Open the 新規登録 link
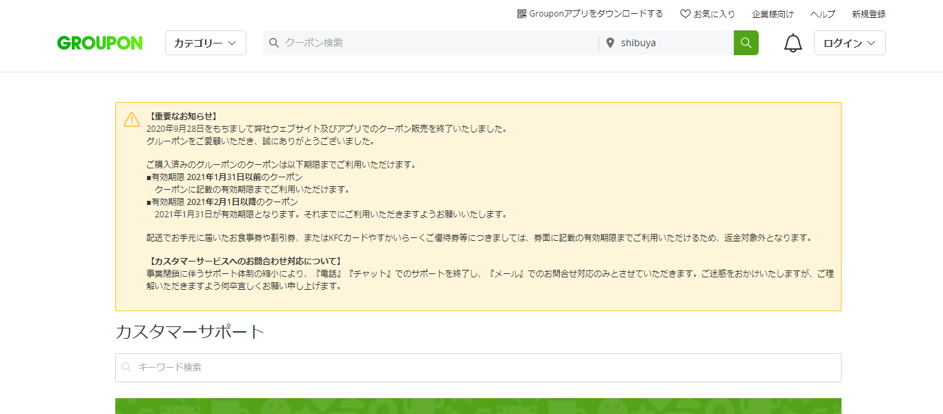The image size is (943, 414). point(868,14)
